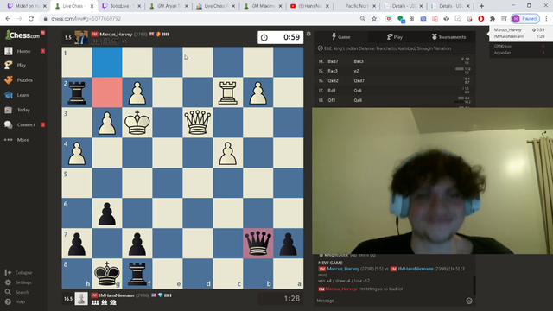The image size is (553, 311).
Task: Open the Connect item in the sidebar
Action: [25, 124]
